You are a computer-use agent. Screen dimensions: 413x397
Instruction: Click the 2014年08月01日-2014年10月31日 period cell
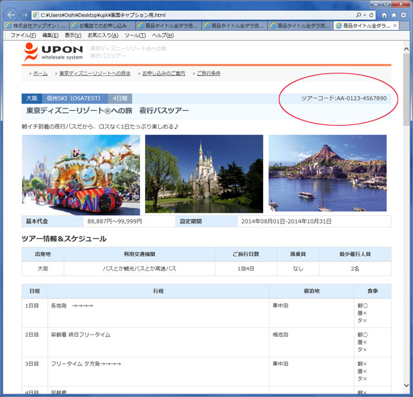pyautogui.click(x=314, y=221)
